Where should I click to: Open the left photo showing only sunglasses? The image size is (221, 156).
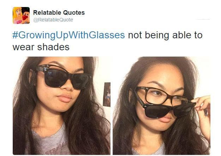pyautogui.click(x=61, y=106)
